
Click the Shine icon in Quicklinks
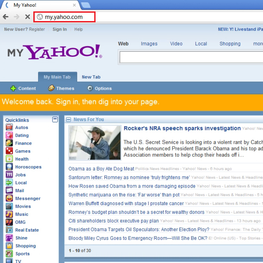tap(9, 238)
